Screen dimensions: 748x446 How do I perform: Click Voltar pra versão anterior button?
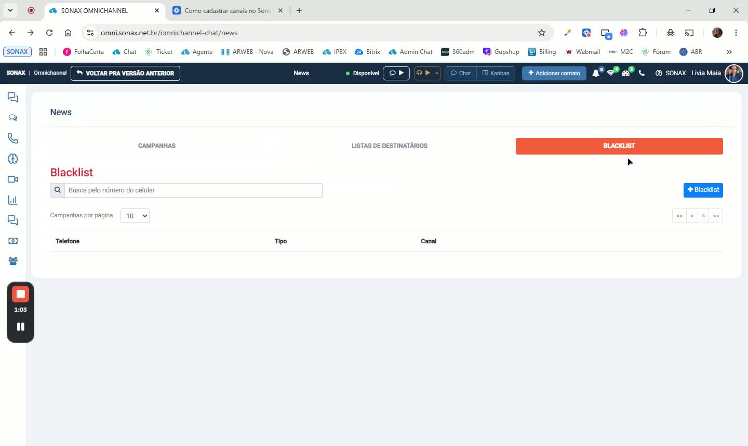[x=125, y=73]
